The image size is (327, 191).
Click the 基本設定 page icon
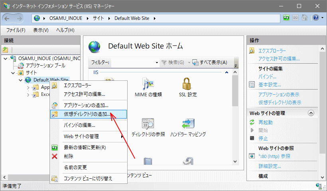(252, 85)
